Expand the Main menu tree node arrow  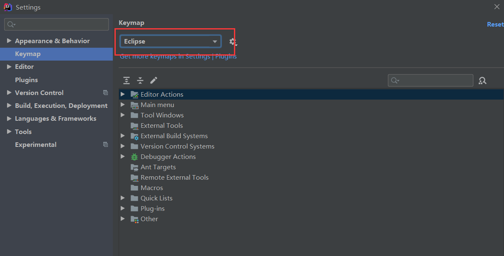tap(123, 105)
